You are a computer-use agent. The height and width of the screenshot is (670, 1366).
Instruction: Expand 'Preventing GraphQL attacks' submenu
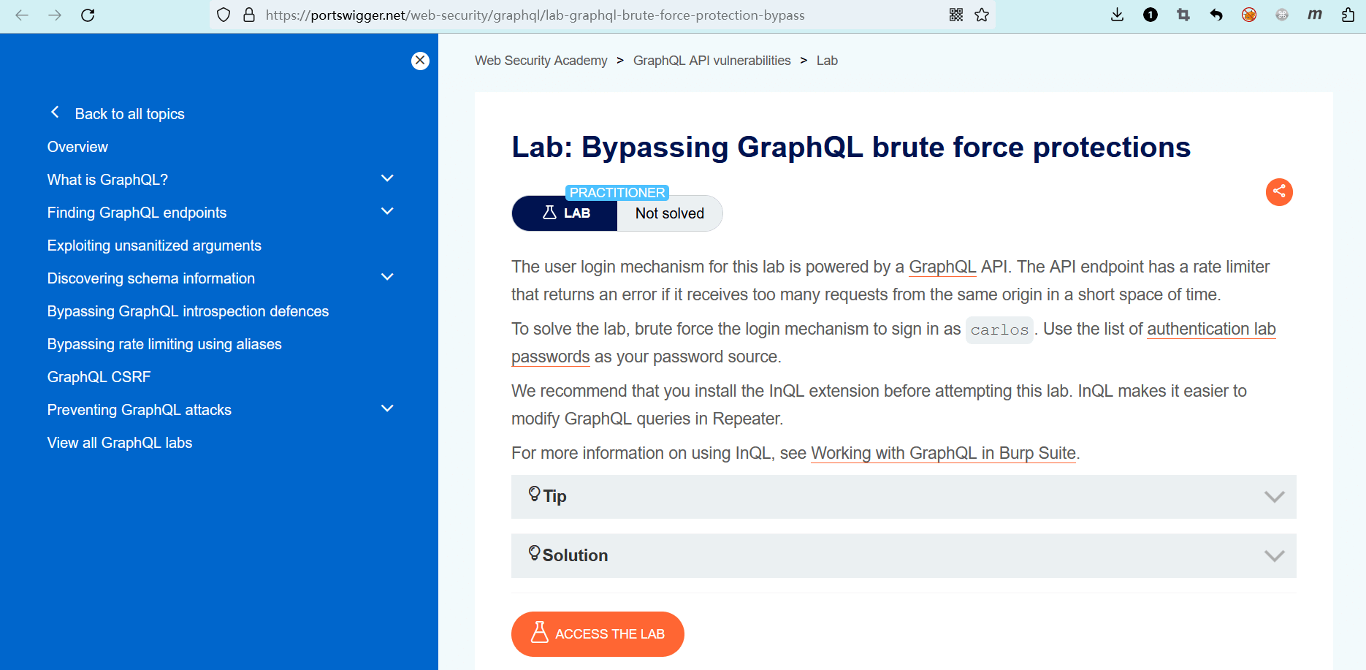point(387,409)
